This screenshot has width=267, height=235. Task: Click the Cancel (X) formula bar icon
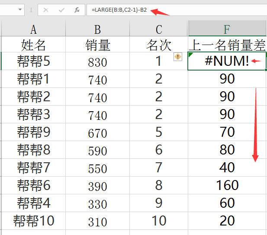pyautogui.click(x=46, y=10)
